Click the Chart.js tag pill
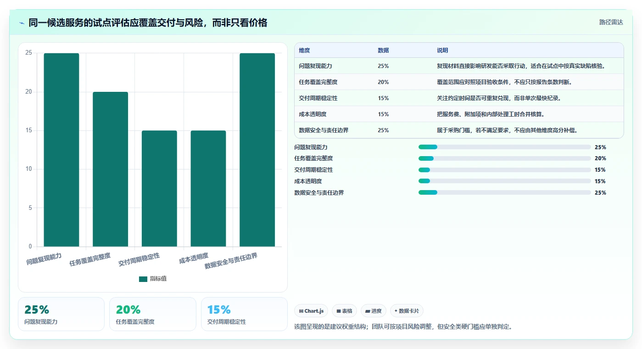The width and height of the screenshot is (642, 349). [311, 311]
